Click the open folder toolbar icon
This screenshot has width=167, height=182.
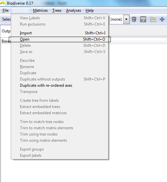153,19
